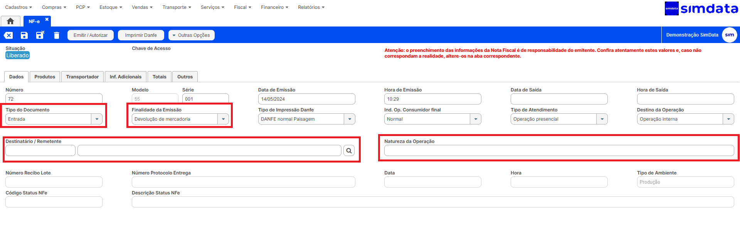
Task: Open the Compras menu
Action: tap(54, 7)
